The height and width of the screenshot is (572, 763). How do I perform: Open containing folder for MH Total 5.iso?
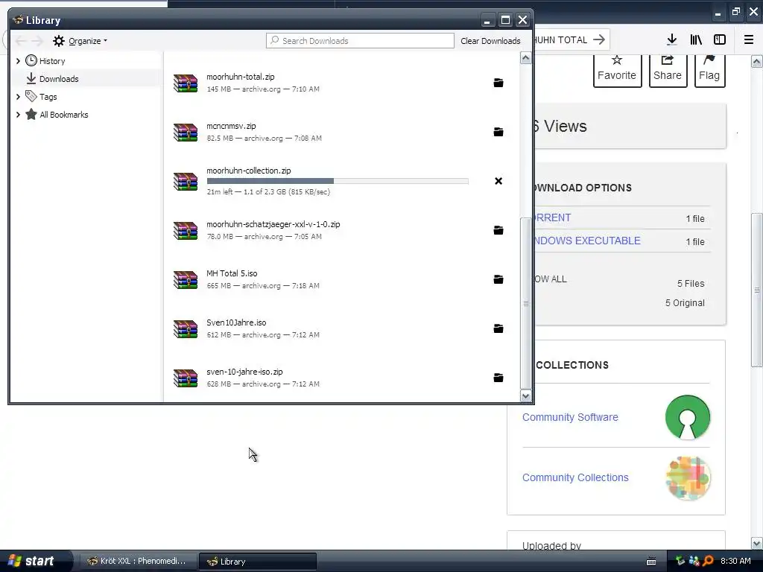point(498,279)
